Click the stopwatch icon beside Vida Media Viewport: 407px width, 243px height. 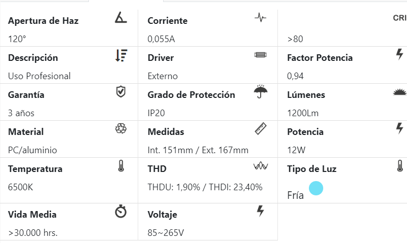(120, 212)
